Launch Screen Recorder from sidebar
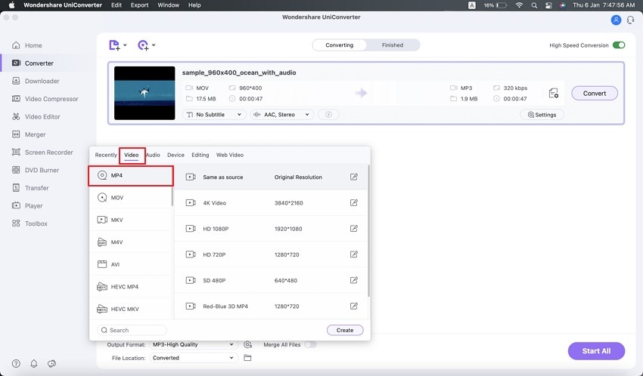The height and width of the screenshot is (376, 643). tap(42, 153)
